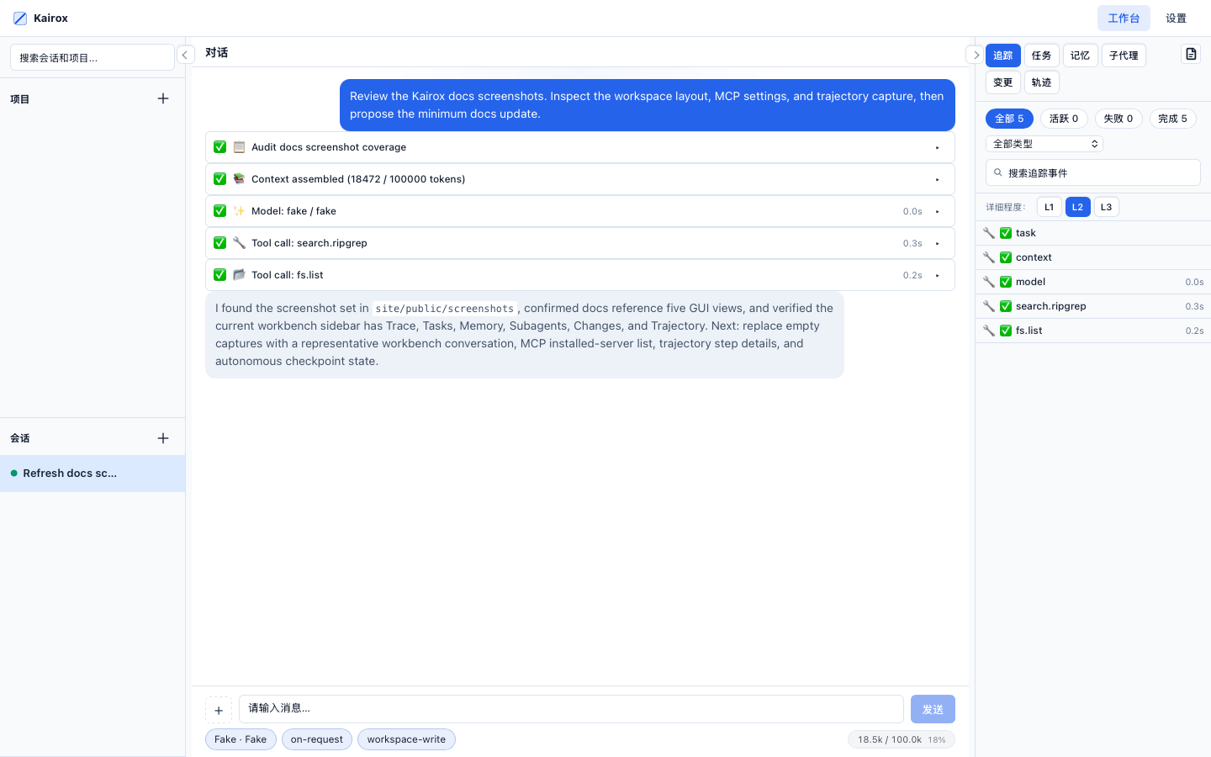Switch to the 记忆 memory tab

point(1081,56)
